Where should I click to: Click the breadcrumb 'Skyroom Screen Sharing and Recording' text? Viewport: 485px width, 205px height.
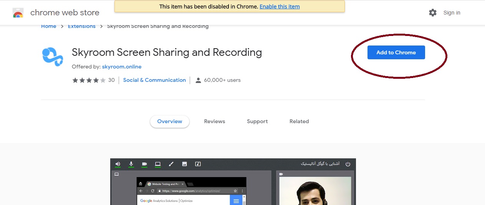coord(158,26)
